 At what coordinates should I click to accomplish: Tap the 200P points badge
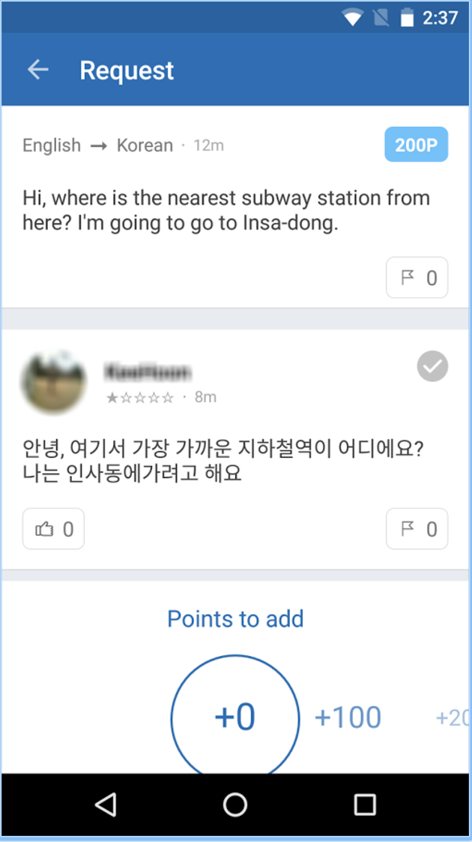(x=416, y=145)
